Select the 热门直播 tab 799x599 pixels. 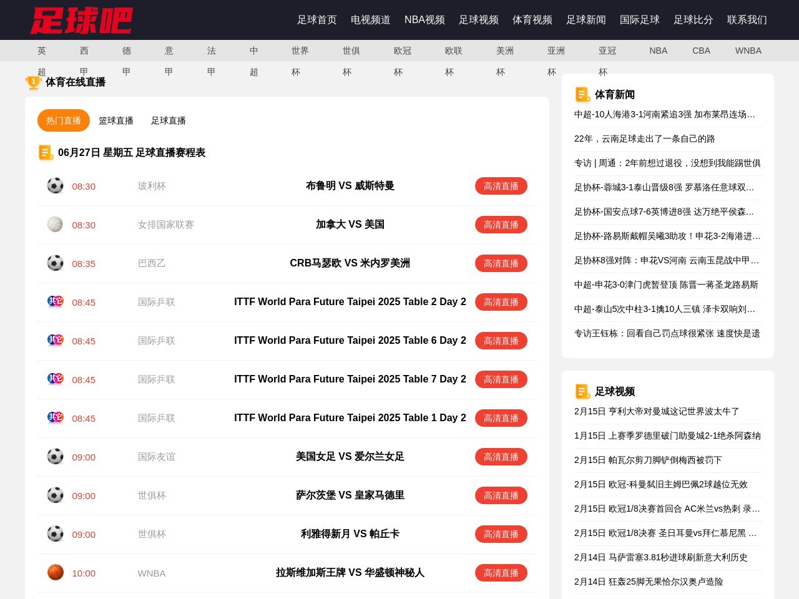(x=63, y=120)
